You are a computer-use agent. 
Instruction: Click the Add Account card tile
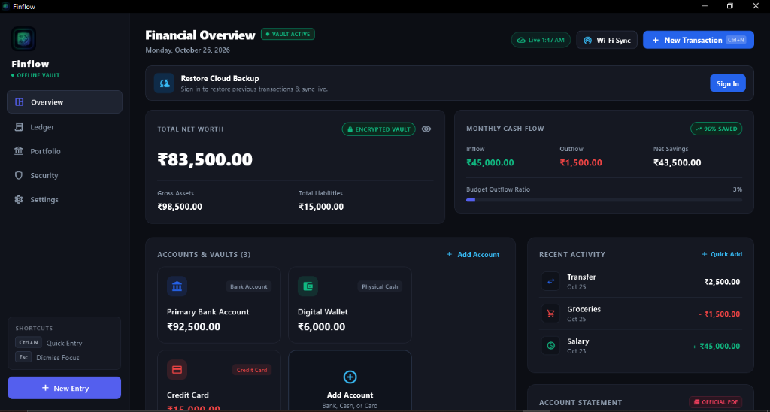coord(350,381)
